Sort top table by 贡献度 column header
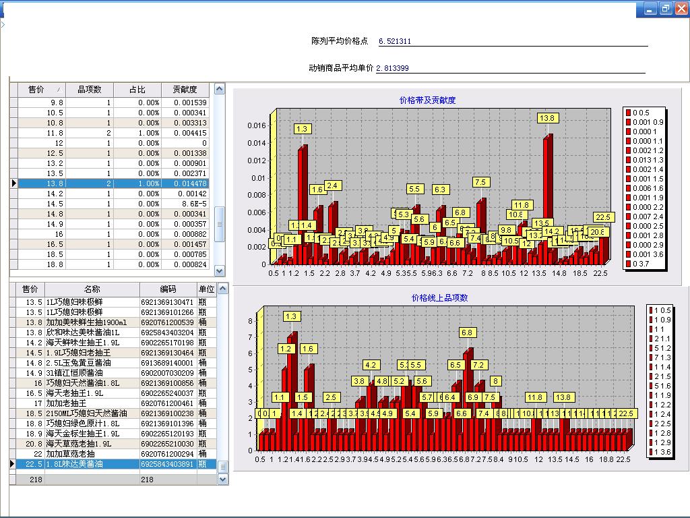Image resolution: width=690 pixels, height=518 pixels. (x=185, y=89)
